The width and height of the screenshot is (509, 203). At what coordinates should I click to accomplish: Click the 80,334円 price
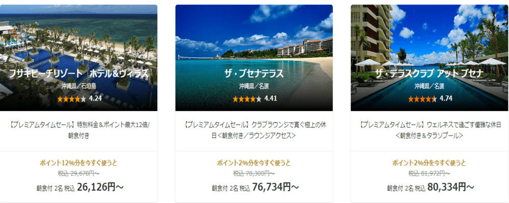click(450, 187)
